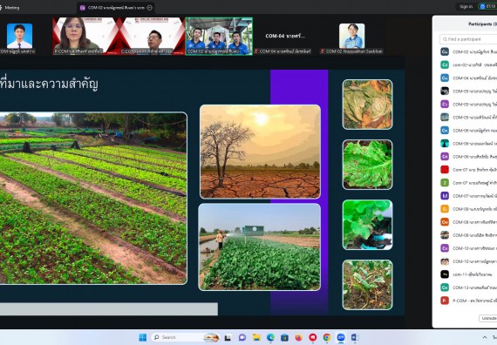Select com-11 participant with black avatar
The height and width of the screenshot is (345, 497).
click(468, 274)
